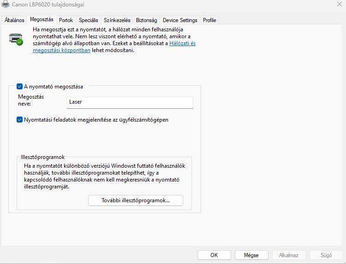Image resolution: width=346 pixels, height=264 pixels.
Task: Click the Súgó help button
Action: click(326, 255)
